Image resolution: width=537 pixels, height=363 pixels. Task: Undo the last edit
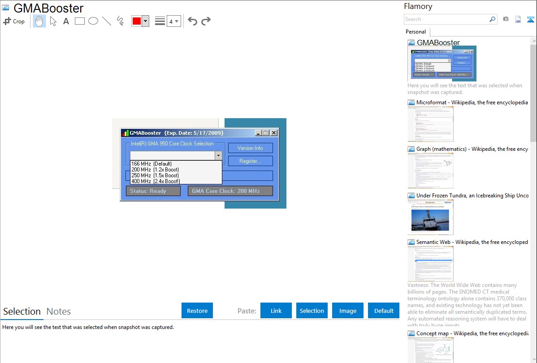(x=192, y=21)
